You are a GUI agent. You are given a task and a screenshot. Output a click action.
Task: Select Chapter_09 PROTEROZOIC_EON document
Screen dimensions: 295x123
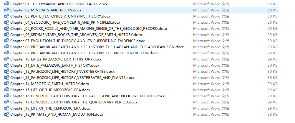point(84,53)
